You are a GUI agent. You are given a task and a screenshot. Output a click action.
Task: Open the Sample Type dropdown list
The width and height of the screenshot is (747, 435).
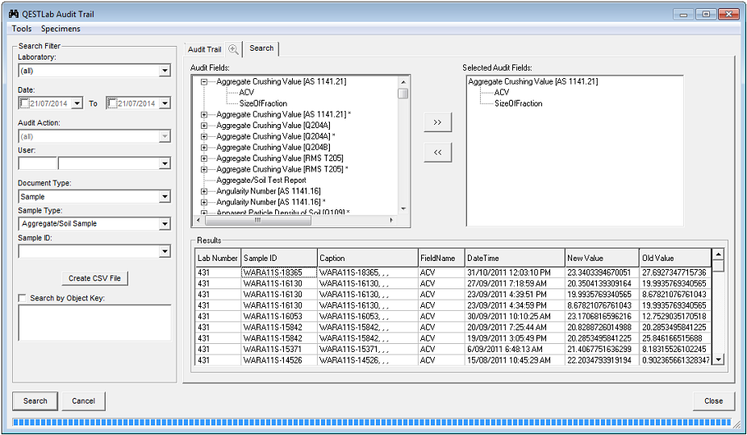click(165, 224)
